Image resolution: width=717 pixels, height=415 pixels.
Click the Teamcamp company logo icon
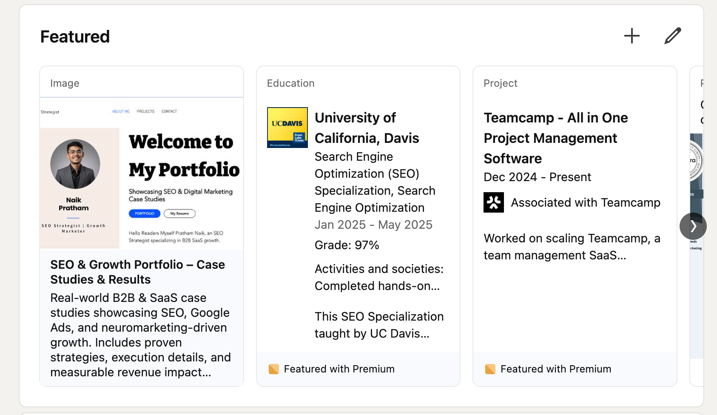coord(493,202)
